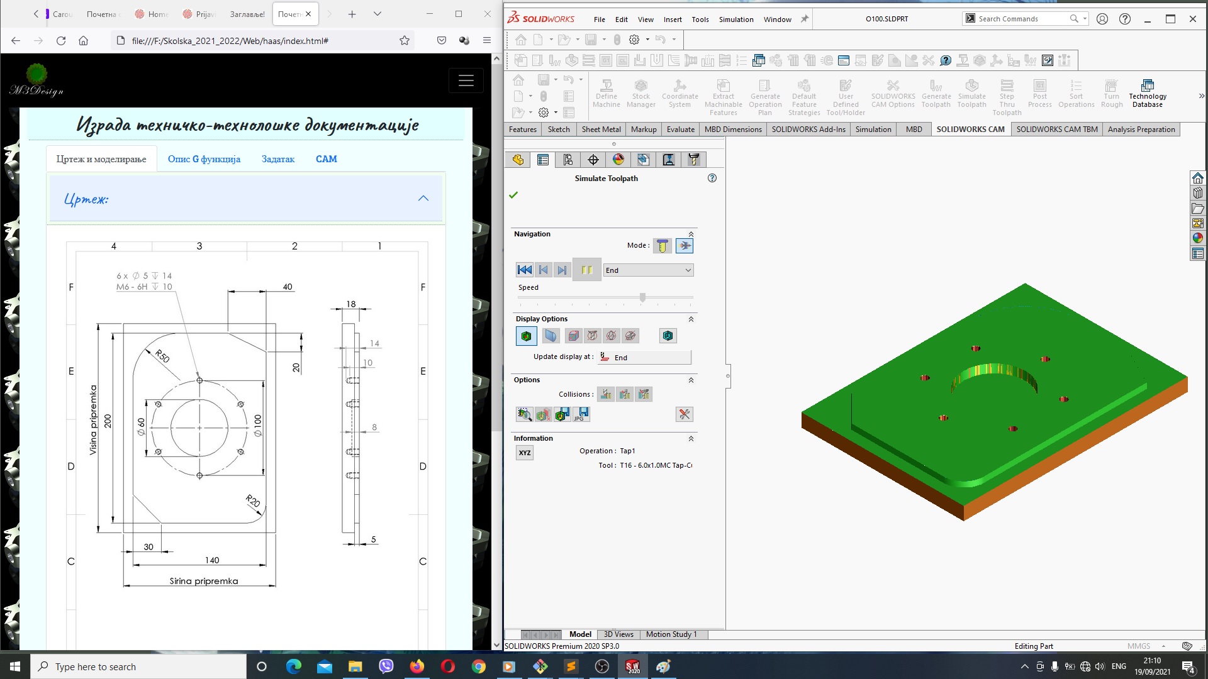
Task: Click Windows Start button
Action: (15, 666)
